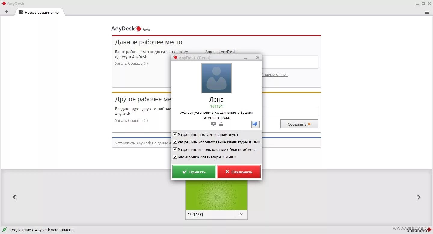Click the remote desk address input field
This screenshot has height=234, width=433.
pyautogui.click(x=290, y=111)
